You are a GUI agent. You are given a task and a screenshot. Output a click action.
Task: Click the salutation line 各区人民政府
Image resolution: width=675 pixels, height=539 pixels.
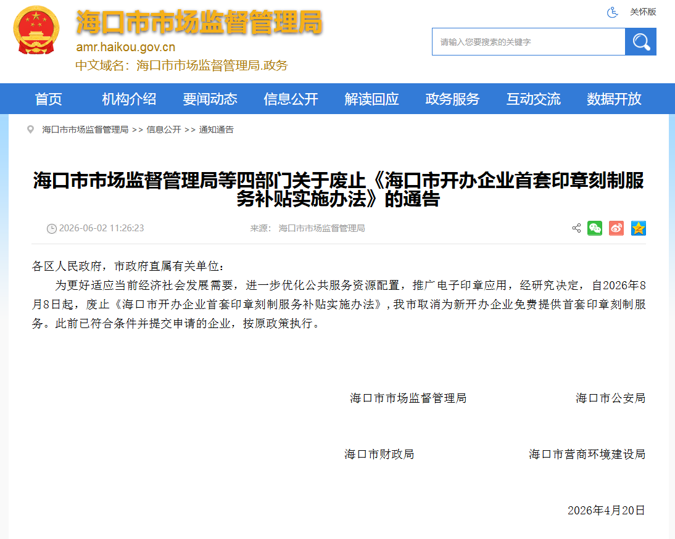(x=128, y=266)
